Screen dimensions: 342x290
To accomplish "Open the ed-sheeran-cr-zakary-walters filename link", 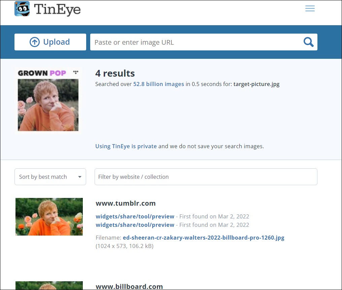I will point(204,238).
